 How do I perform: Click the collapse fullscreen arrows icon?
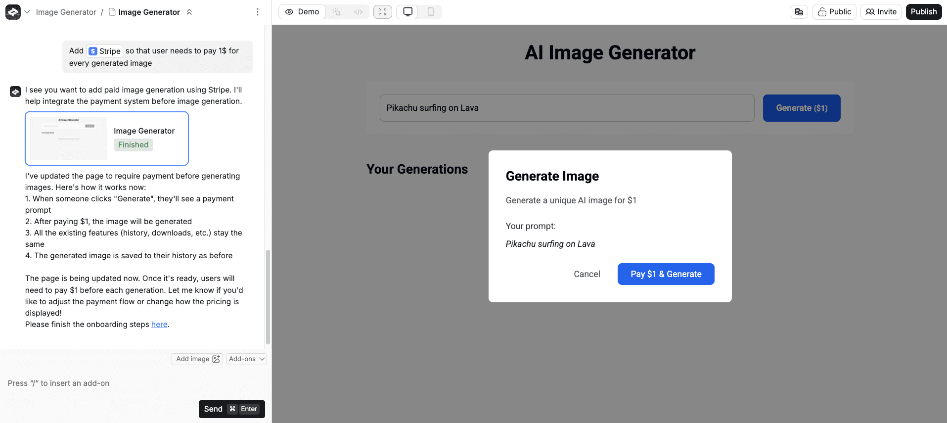(x=383, y=12)
